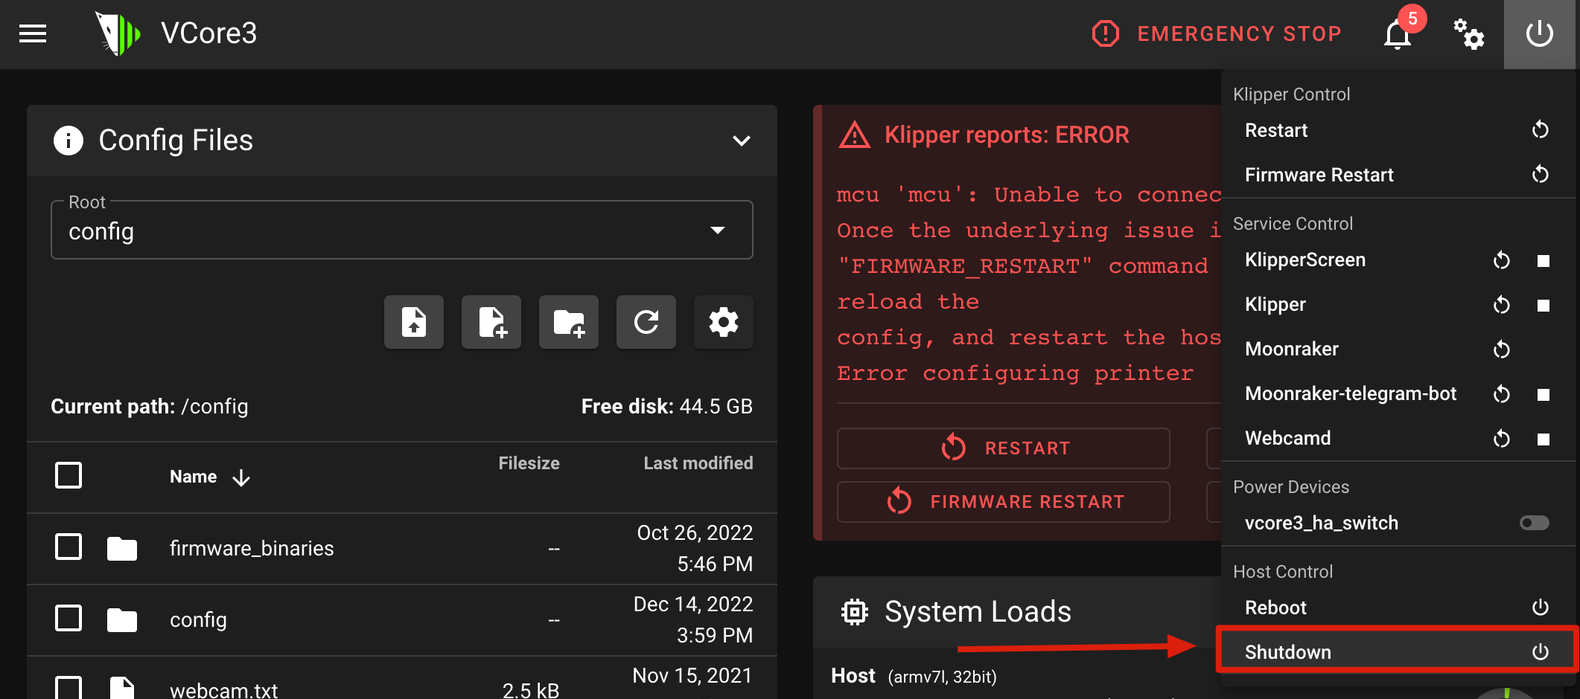Click the create new folder icon
Screen dimensions: 1580x699
[x=569, y=322]
